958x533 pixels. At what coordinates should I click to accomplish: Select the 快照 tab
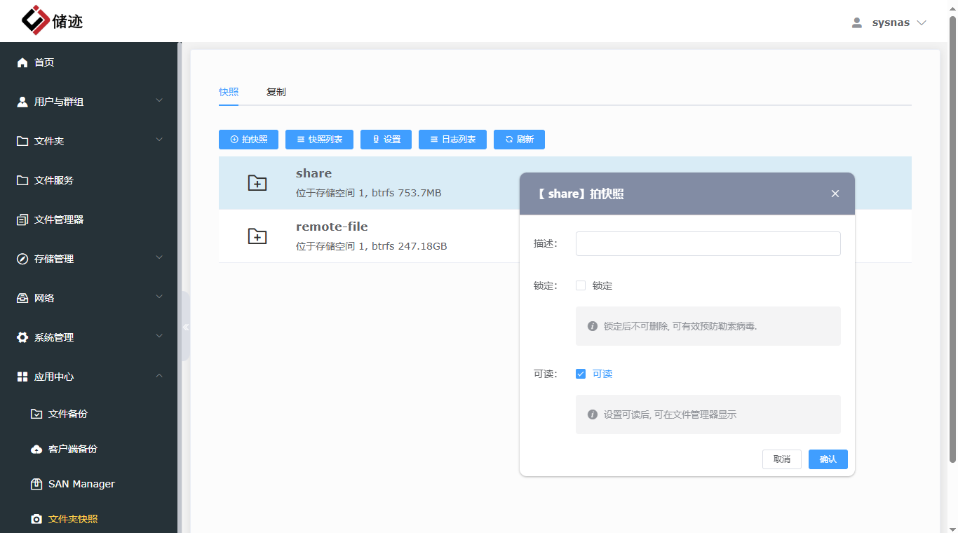coord(228,91)
